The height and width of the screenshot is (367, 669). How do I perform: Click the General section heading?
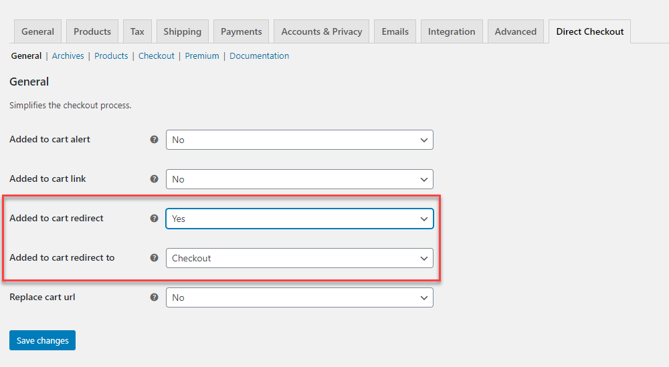pyautogui.click(x=29, y=82)
